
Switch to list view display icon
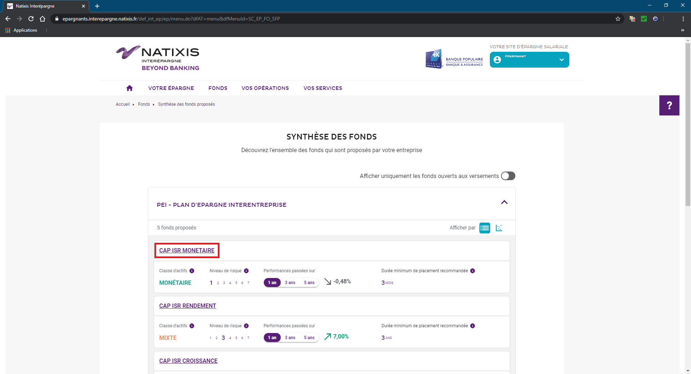484,228
